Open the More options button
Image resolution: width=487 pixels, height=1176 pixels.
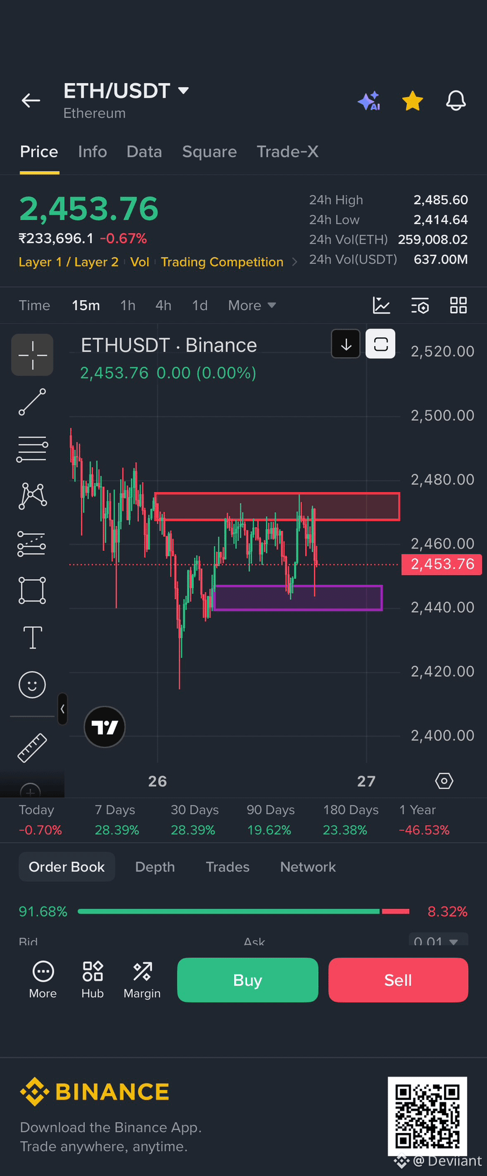tap(43, 979)
